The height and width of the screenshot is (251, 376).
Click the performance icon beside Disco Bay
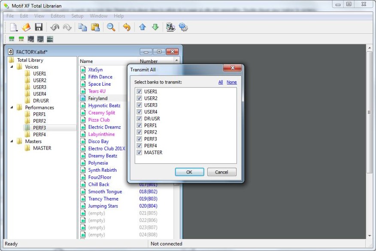point(83,141)
